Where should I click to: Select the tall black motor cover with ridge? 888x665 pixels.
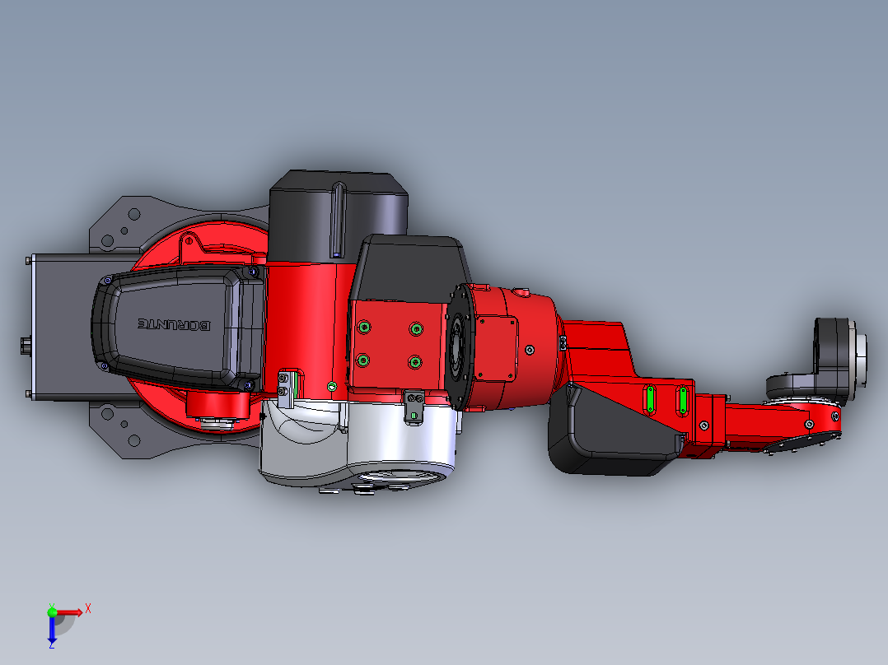[338, 216]
